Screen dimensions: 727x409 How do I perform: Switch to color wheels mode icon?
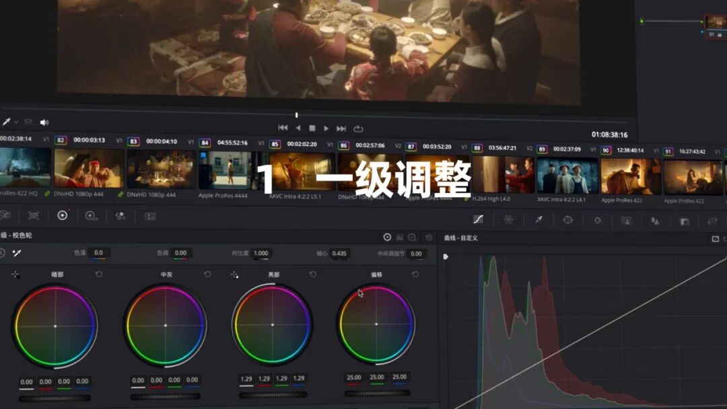point(387,237)
